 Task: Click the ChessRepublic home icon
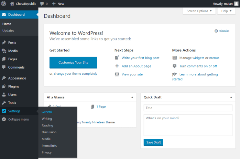pos(12,4)
